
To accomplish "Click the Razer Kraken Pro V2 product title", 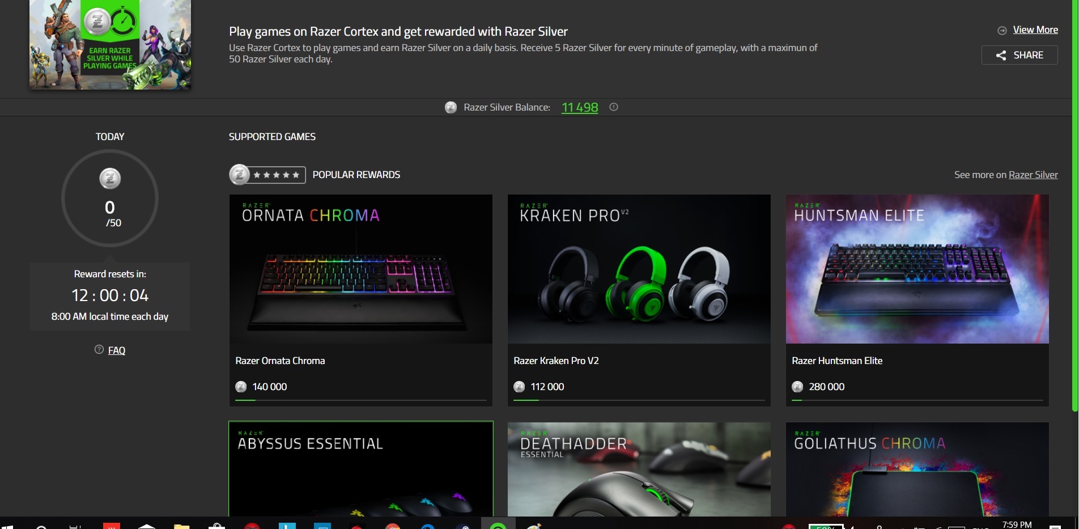I will (556, 361).
